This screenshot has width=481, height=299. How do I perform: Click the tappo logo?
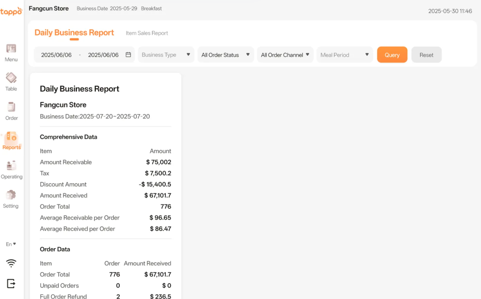click(11, 11)
